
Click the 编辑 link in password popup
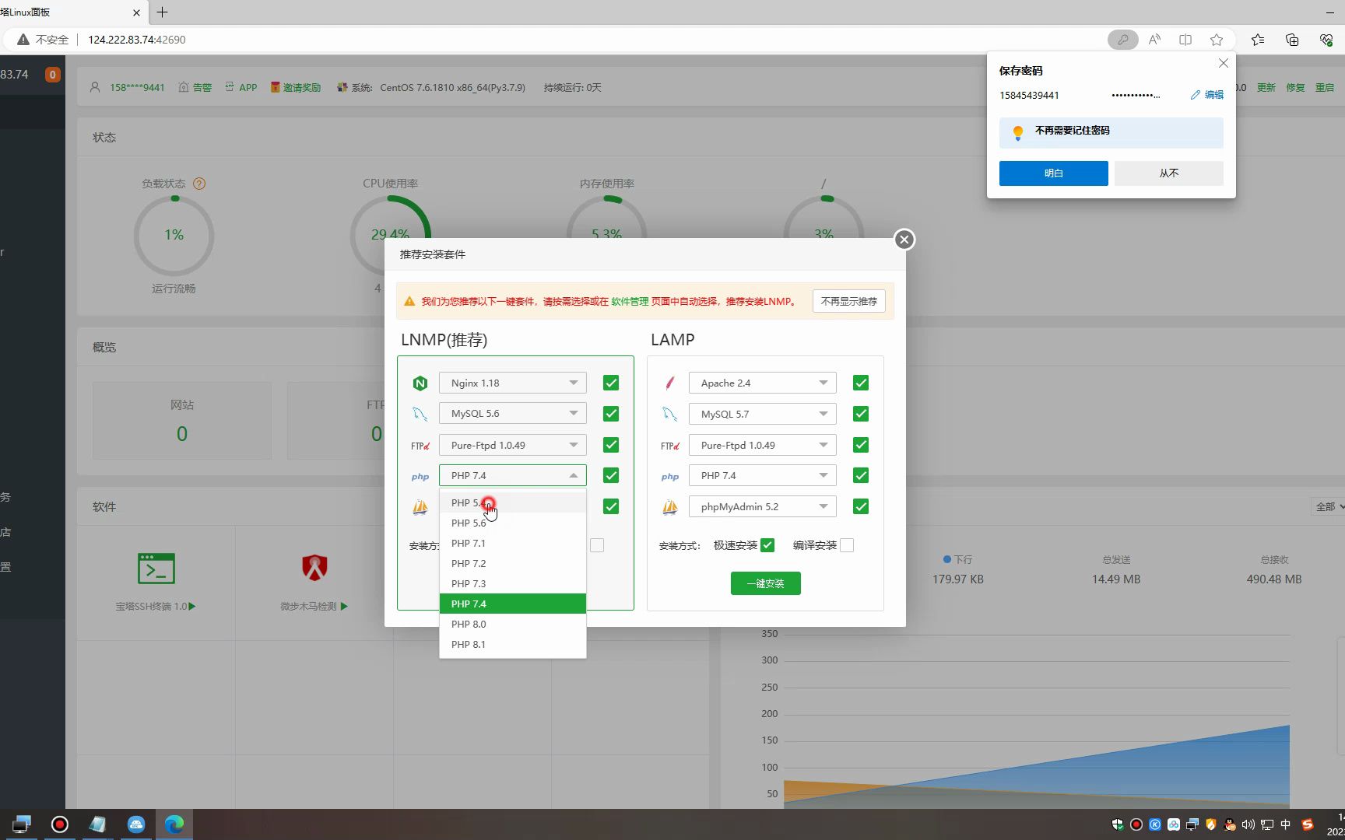tap(1207, 95)
